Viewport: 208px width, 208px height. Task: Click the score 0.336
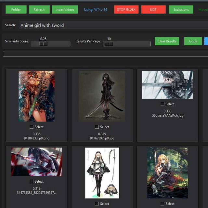point(37,134)
